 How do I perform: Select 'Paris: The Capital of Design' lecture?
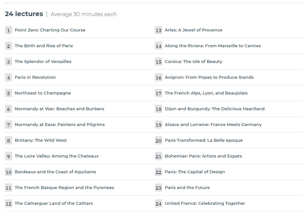click(195, 172)
